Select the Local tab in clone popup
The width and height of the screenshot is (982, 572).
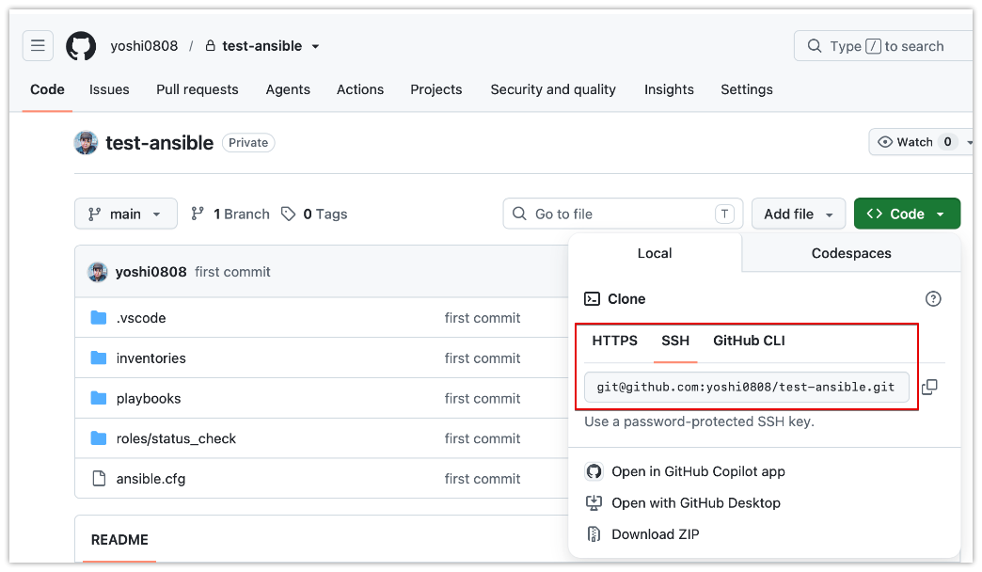click(655, 253)
